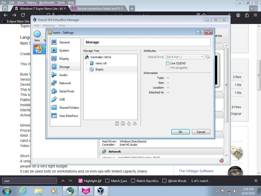
Task: Open VirtualBox Manager File menu
Action: [x=37, y=26]
